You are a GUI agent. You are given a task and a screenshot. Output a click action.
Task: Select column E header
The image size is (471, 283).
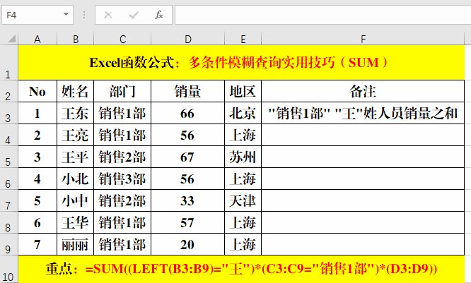(x=243, y=39)
